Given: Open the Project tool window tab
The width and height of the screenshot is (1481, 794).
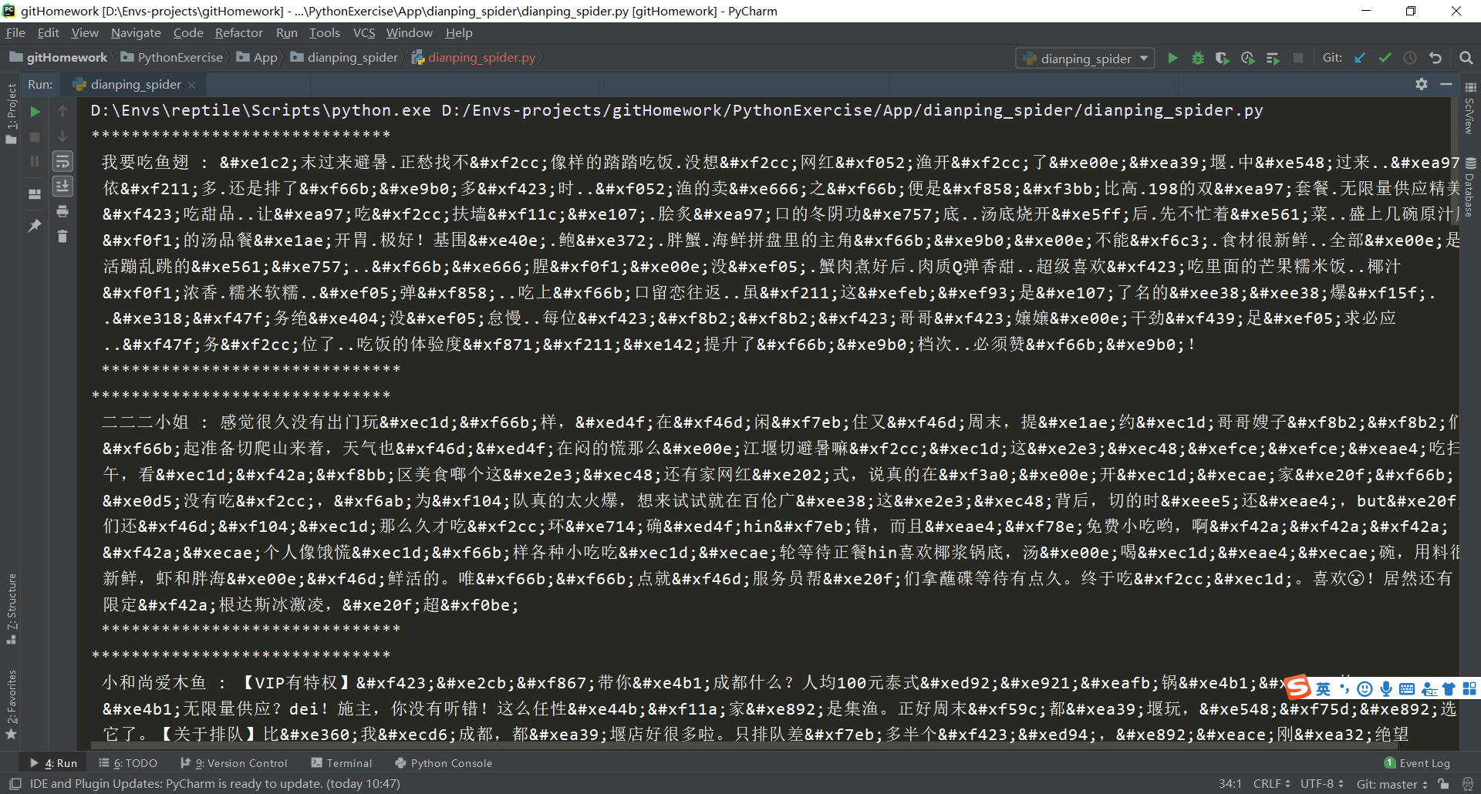Looking at the screenshot, I should point(11,113).
